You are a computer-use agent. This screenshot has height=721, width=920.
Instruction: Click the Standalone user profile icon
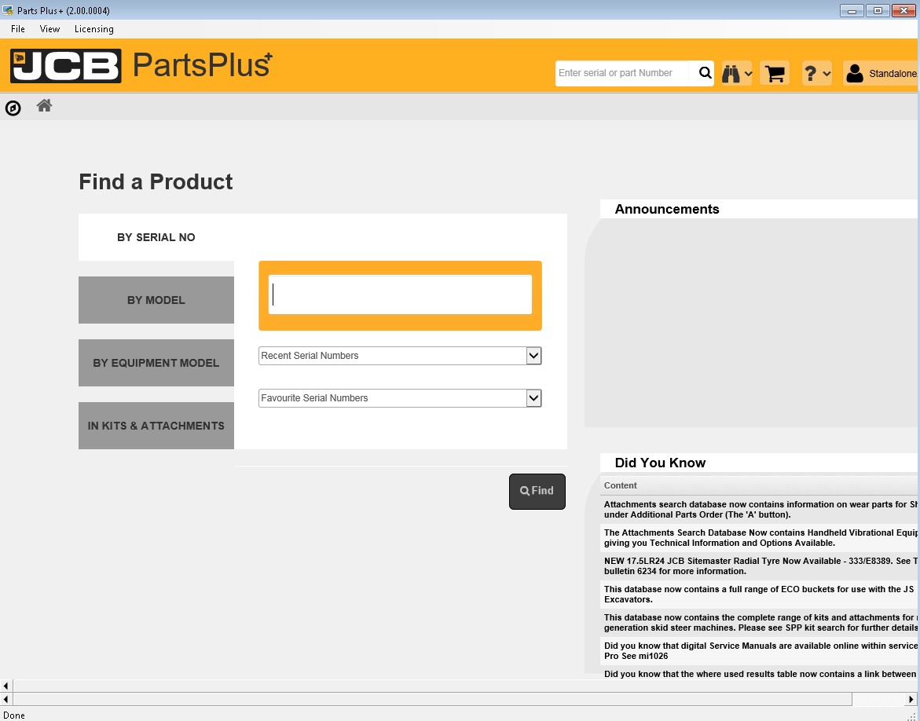coord(855,73)
